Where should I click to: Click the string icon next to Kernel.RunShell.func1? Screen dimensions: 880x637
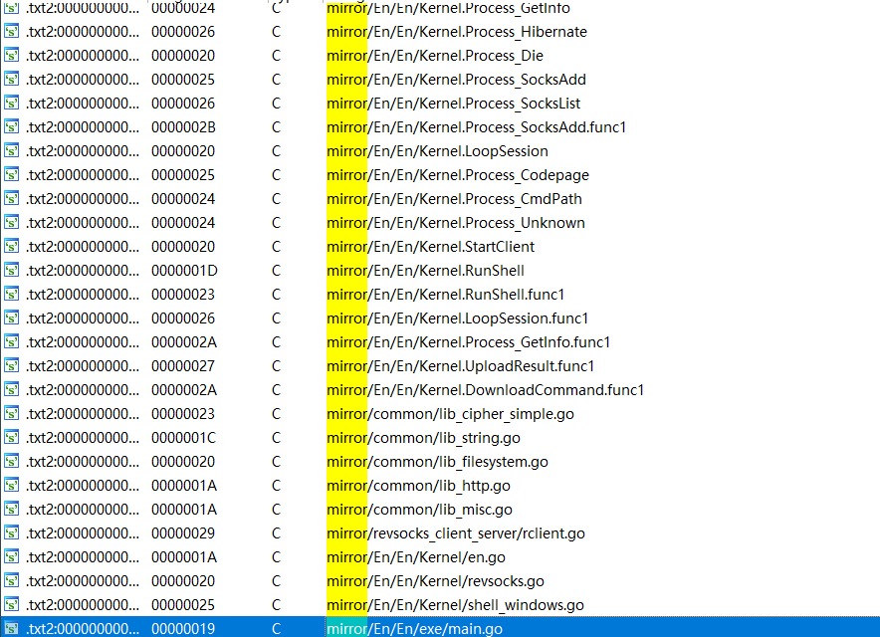[12, 295]
